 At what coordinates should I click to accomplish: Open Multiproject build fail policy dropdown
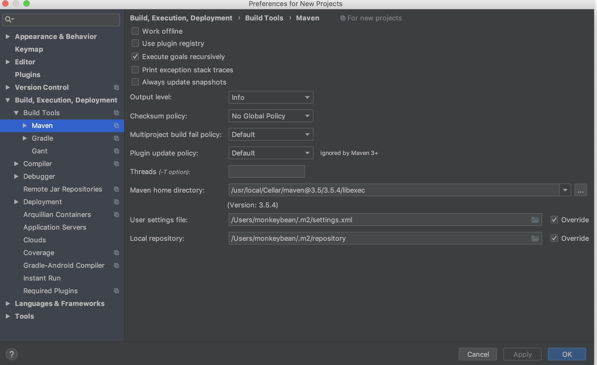[x=271, y=134]
